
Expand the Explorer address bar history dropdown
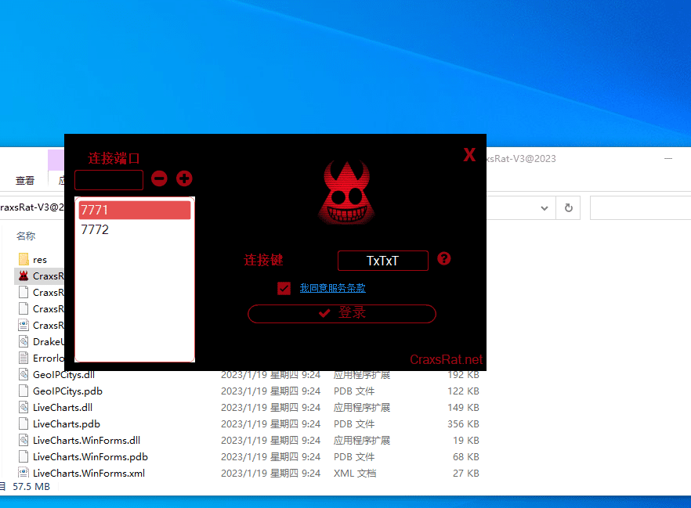click(544, 208)
